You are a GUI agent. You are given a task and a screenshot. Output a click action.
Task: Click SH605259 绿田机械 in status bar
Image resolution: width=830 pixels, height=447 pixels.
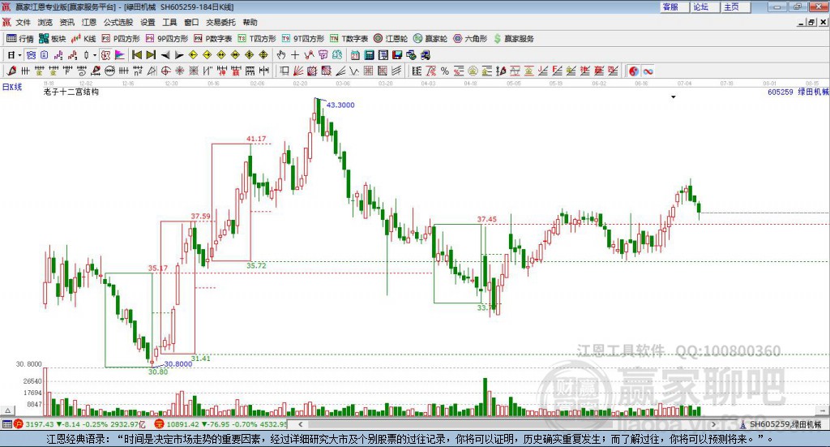pyautogui.click(x=781, y=424)
